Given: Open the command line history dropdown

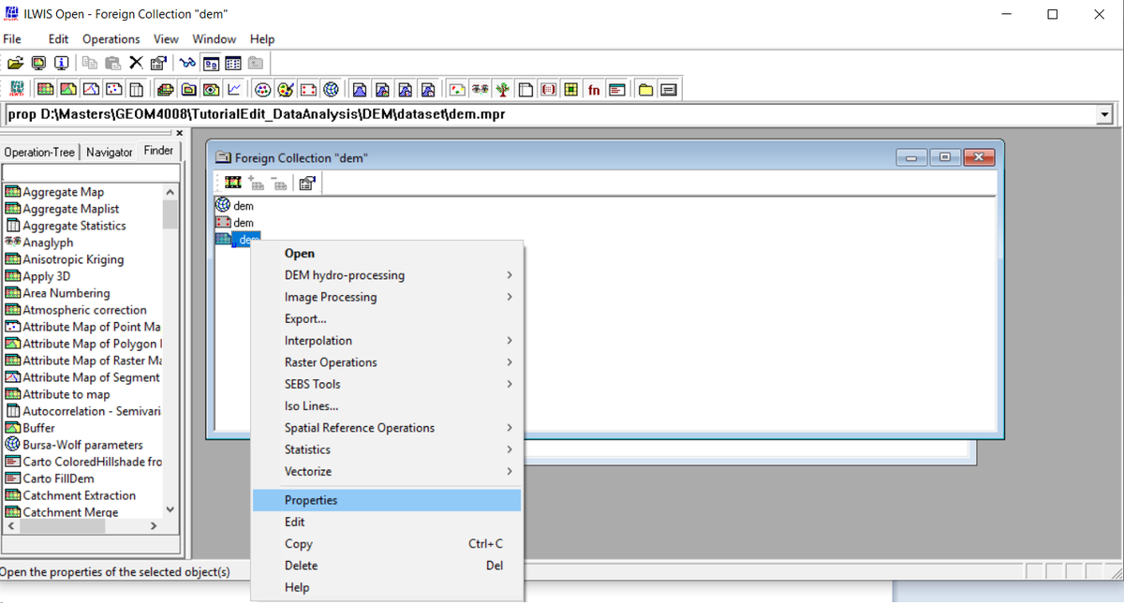Looking at the screenshot, I should point(1104,115).
